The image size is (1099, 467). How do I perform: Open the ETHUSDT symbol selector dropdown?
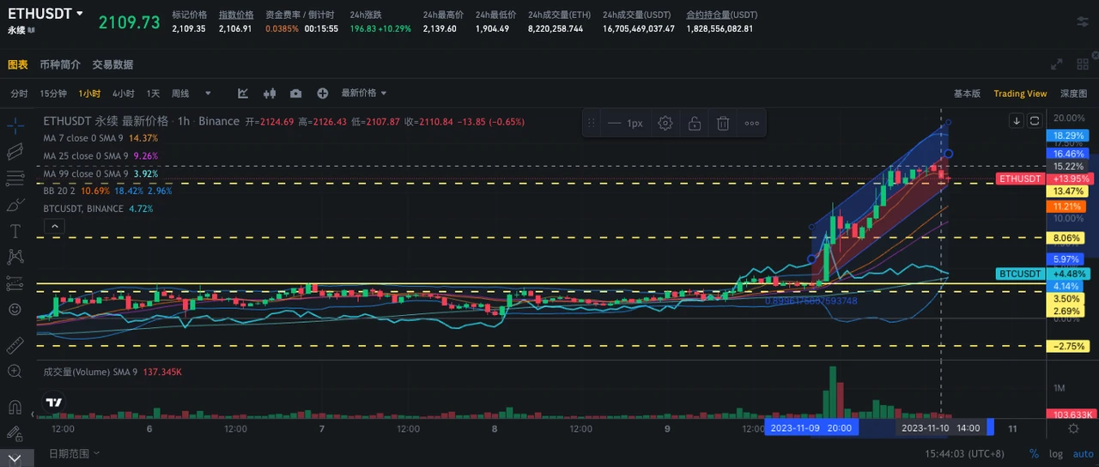click(46, 14)
